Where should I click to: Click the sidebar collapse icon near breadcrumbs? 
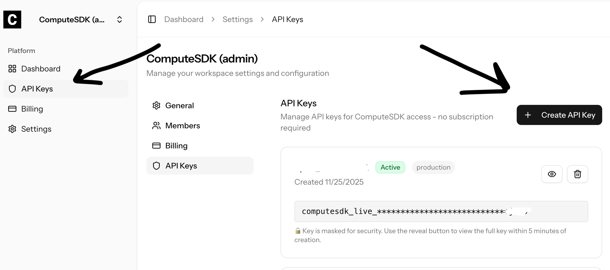pyautogui.click(x=152, y=19)
